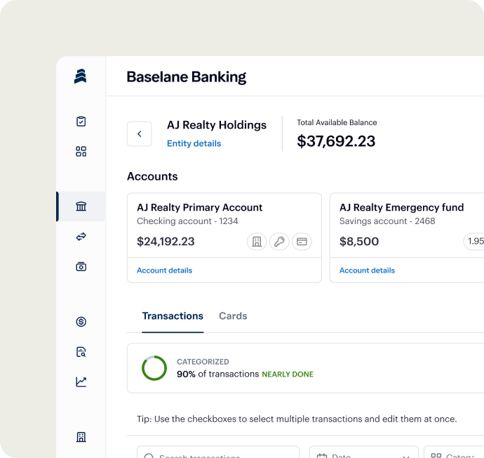Open the analytics chart sidebar icon
Viewport: 484px width, 458px height.
click(x=81, y=382)
